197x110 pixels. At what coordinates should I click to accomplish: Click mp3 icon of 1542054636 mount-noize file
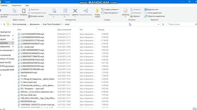19,105
